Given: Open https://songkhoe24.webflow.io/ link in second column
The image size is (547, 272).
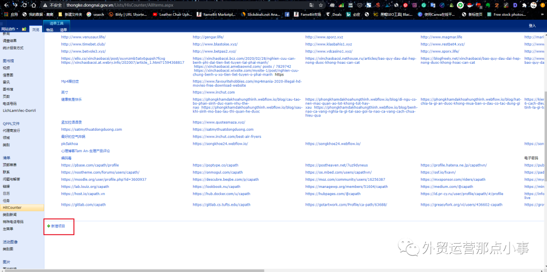Looking at the screenshot, I should [x=220, y=144].
